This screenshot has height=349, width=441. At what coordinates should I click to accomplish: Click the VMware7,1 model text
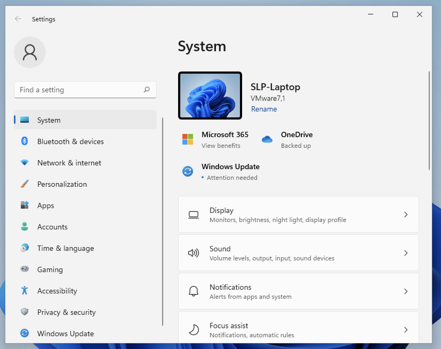click(x=268, y=98)
